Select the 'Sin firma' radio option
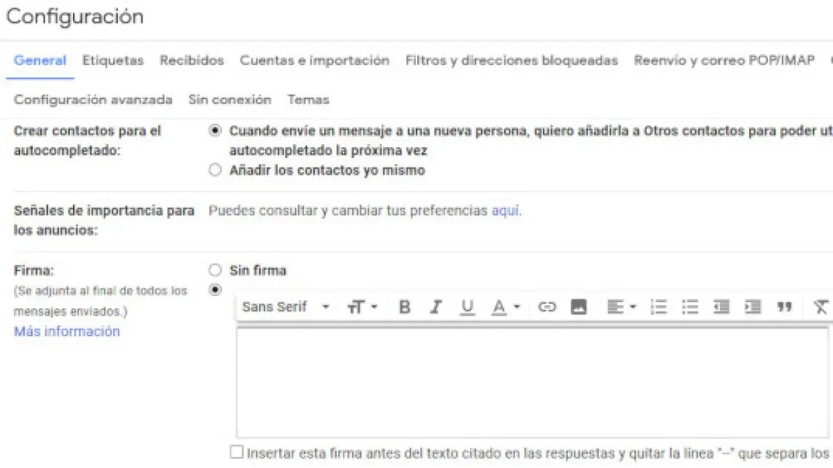This screenshot has width=833, height=468. tap(215, 270)
